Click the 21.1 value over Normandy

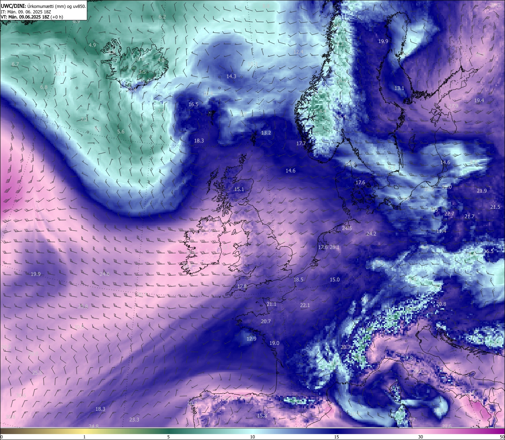271,304
